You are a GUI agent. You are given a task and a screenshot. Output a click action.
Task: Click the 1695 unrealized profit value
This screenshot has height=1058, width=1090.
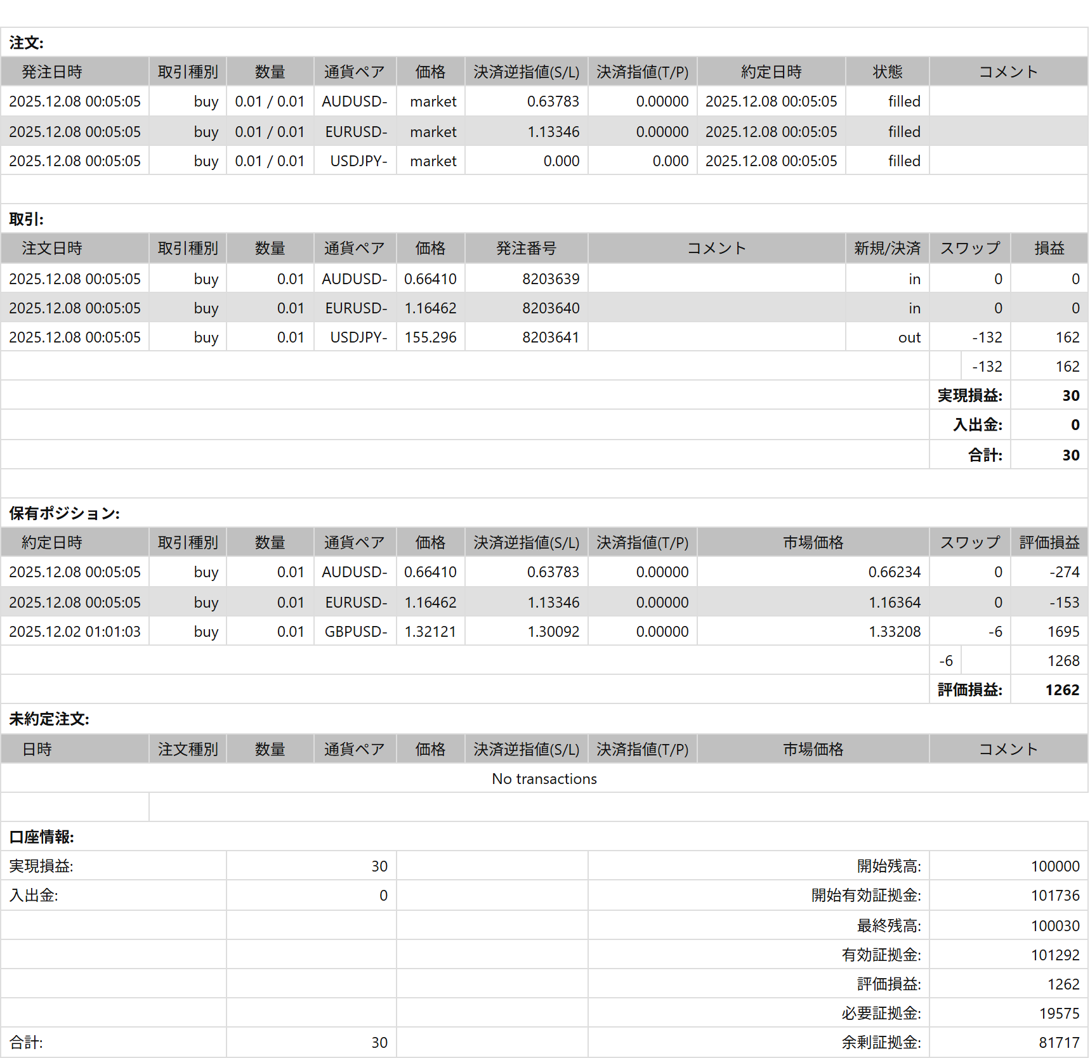(1063, 632)
